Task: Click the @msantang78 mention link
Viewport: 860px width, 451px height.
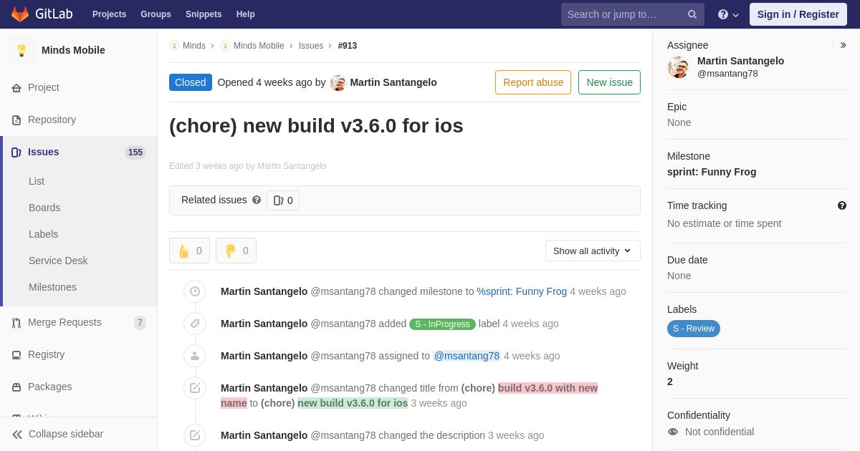Action: (x=467, y=356)
